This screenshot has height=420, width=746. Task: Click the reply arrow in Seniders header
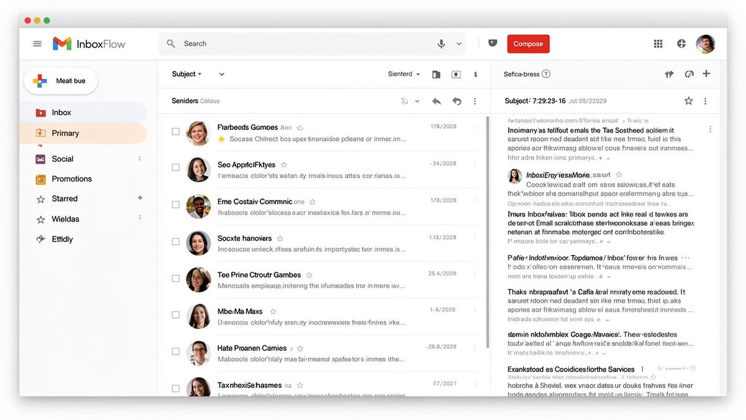click(436, 101)
